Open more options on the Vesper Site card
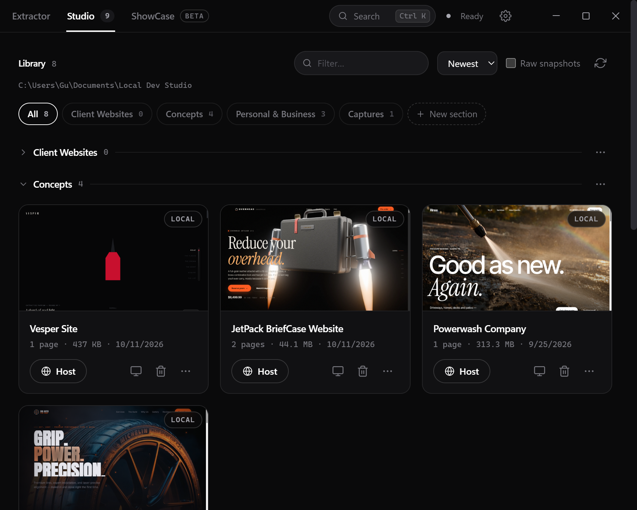The width and height of the screenshot is (637, 510). coord(186,371)
